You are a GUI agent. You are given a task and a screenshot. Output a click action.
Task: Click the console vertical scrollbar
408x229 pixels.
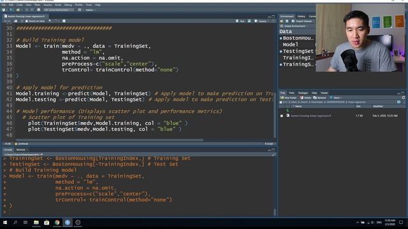(275, 212)
